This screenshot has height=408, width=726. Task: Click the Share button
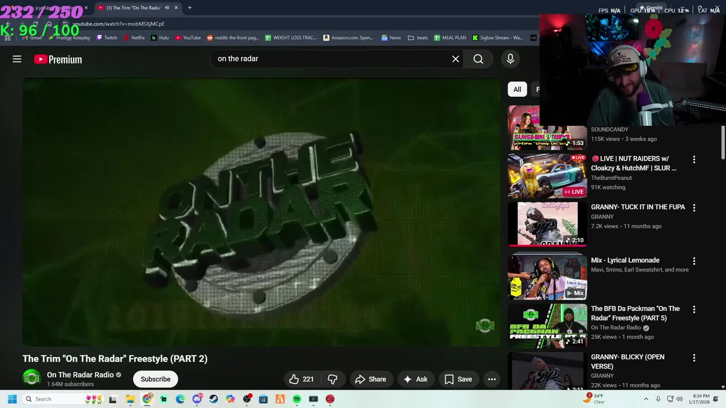(x=371, y=379)
